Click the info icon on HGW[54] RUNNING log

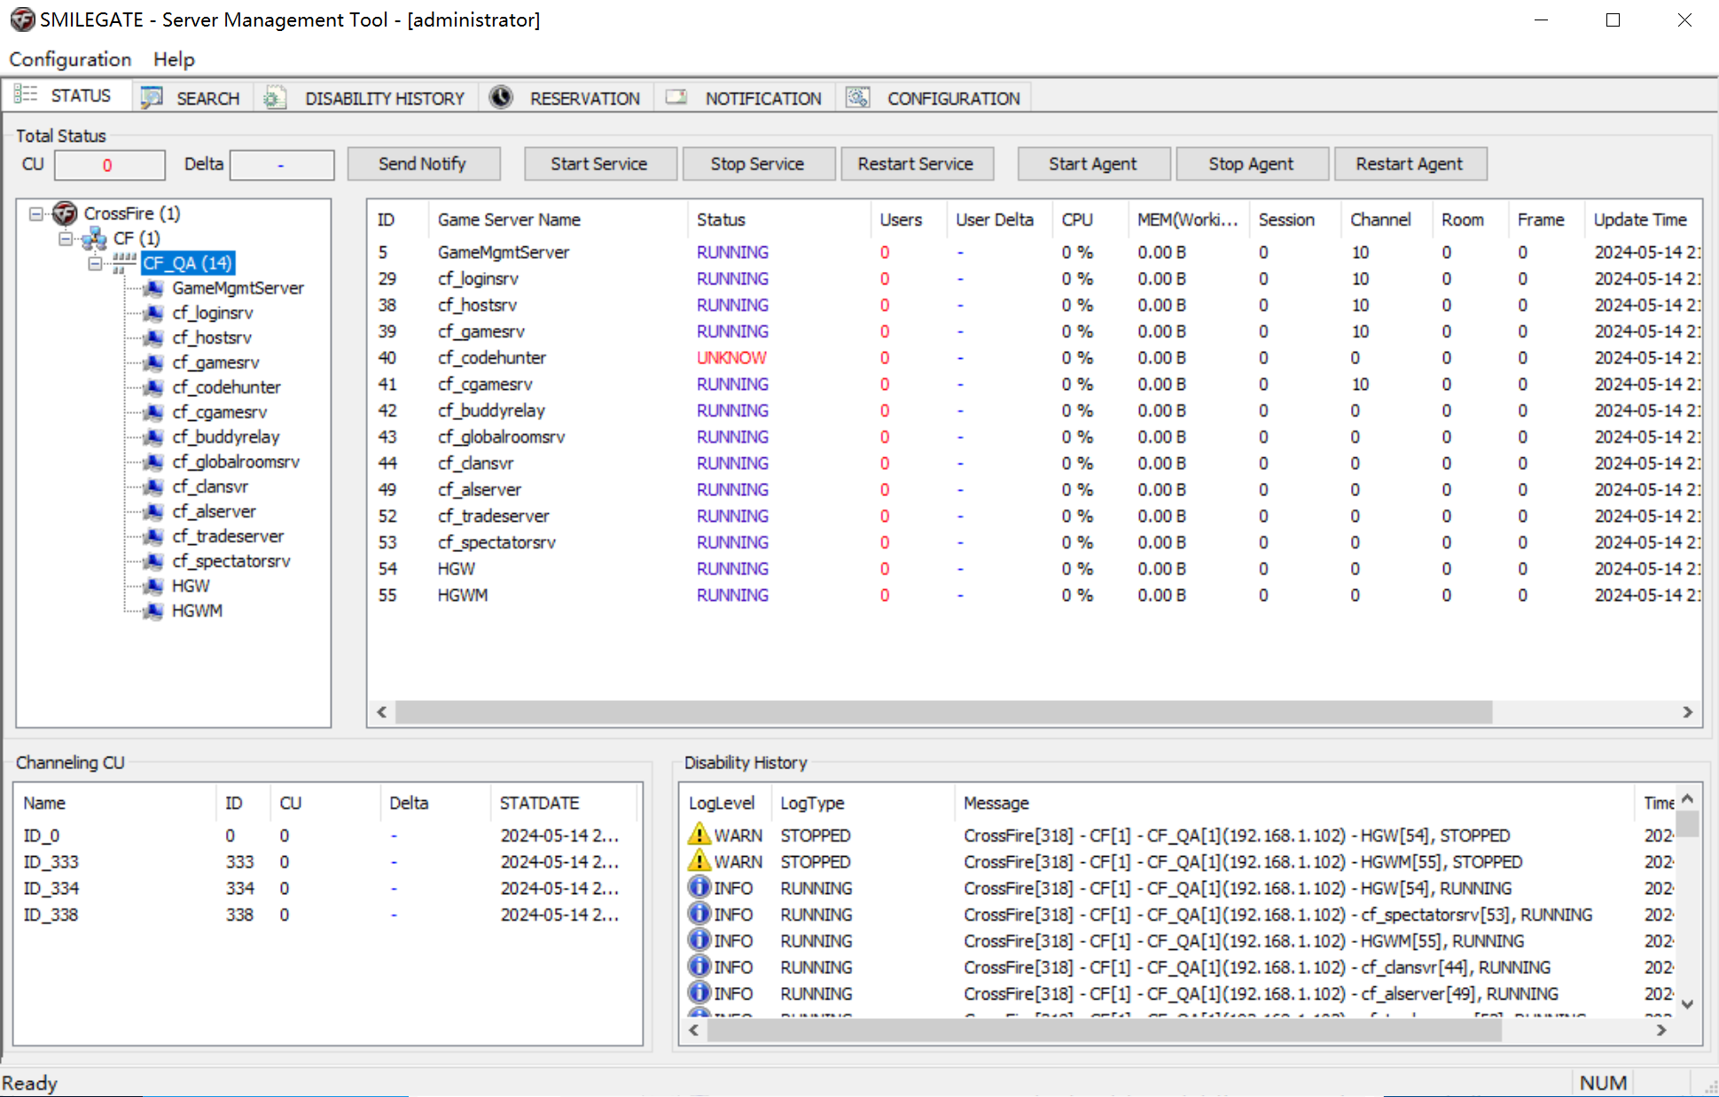pos(699,887)
